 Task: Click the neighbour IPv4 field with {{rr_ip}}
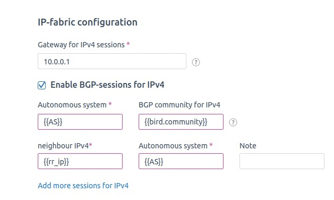point(80,161)
